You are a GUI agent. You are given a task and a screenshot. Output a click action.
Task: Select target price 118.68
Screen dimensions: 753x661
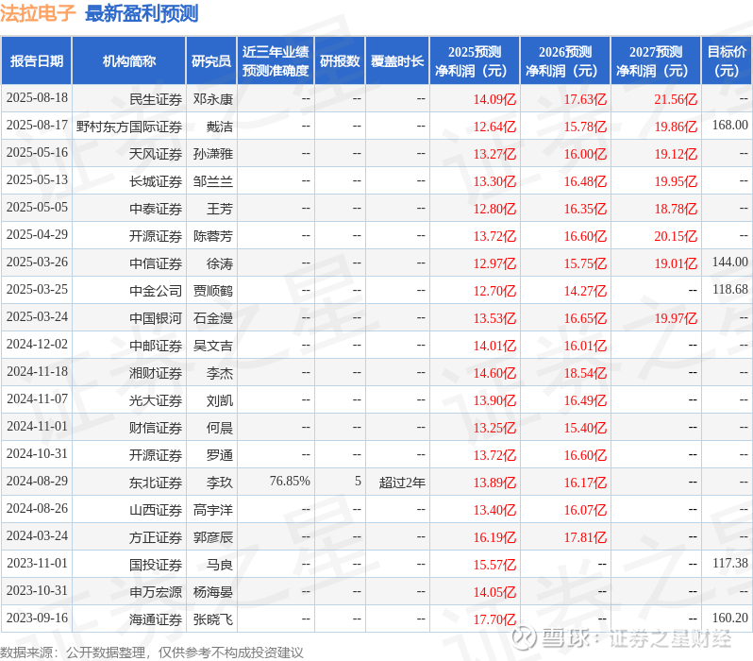[730, 289]
